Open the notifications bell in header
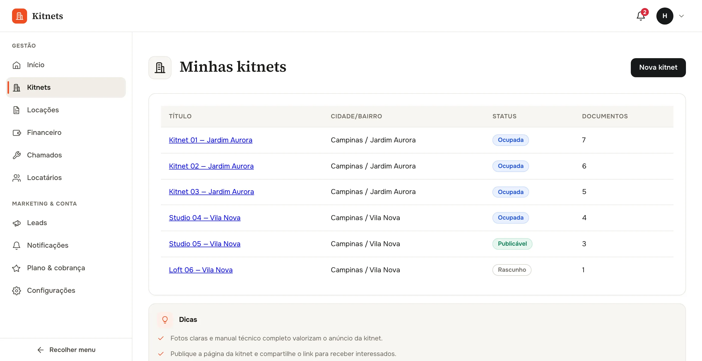 coord(641,16)
